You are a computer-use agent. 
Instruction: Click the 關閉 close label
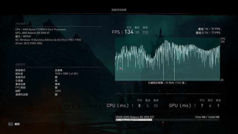click(17, 124)
